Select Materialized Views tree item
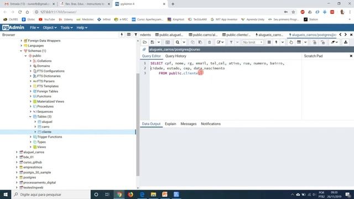The height and width of the screenshot is (199, 354). (x=50, y=102)
